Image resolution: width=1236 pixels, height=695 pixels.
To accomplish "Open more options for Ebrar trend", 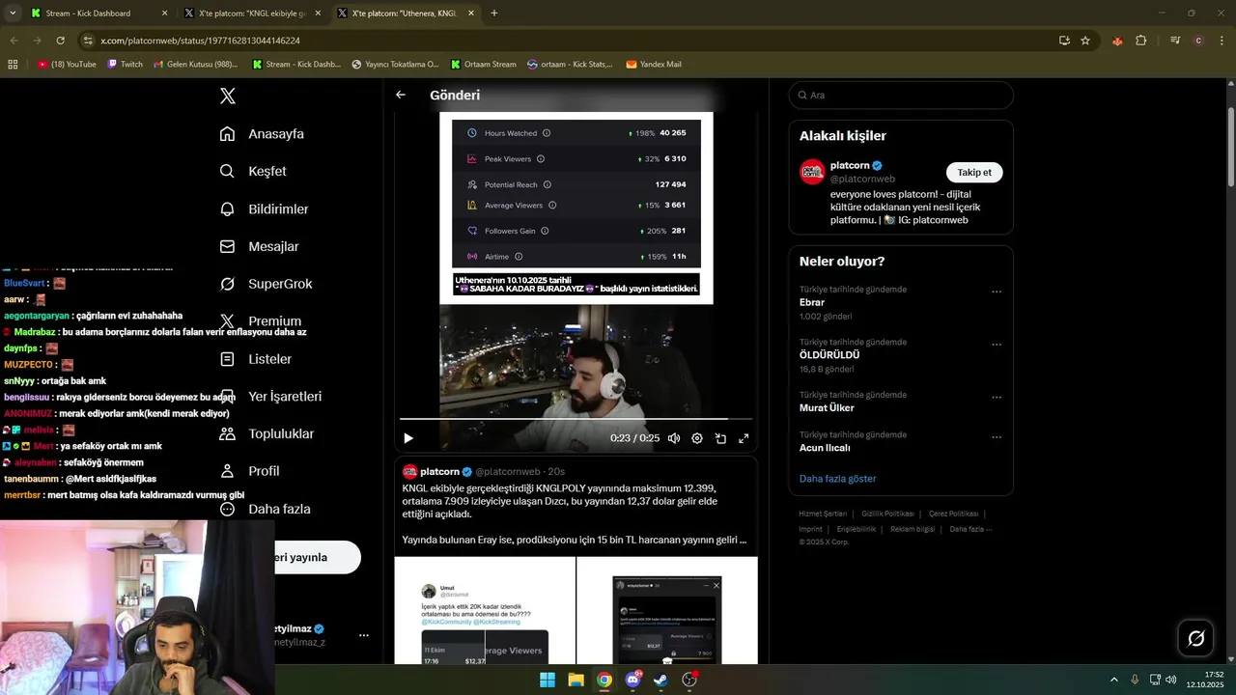I will (997, 292).
